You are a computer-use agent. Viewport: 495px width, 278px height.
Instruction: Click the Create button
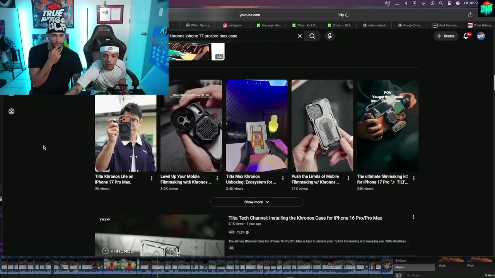(x=445, y=36)
